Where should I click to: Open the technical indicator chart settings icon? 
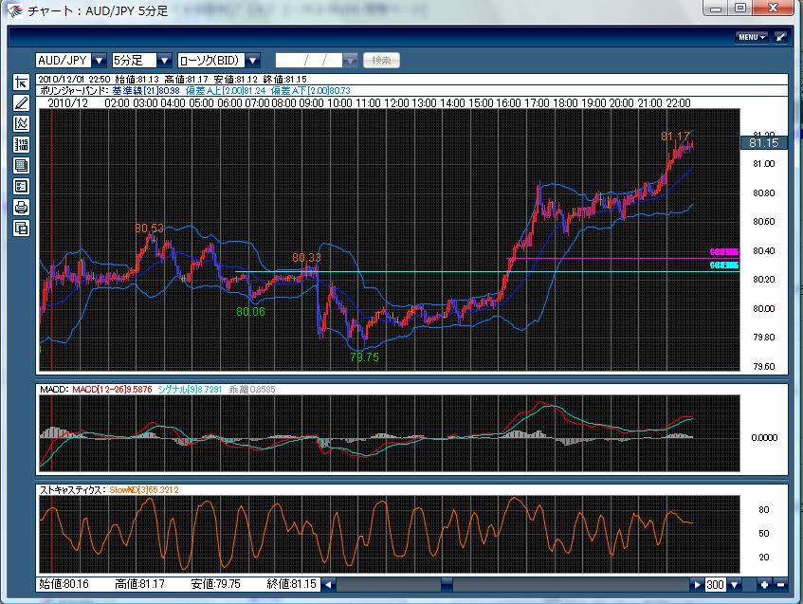(x=21, y=123)
